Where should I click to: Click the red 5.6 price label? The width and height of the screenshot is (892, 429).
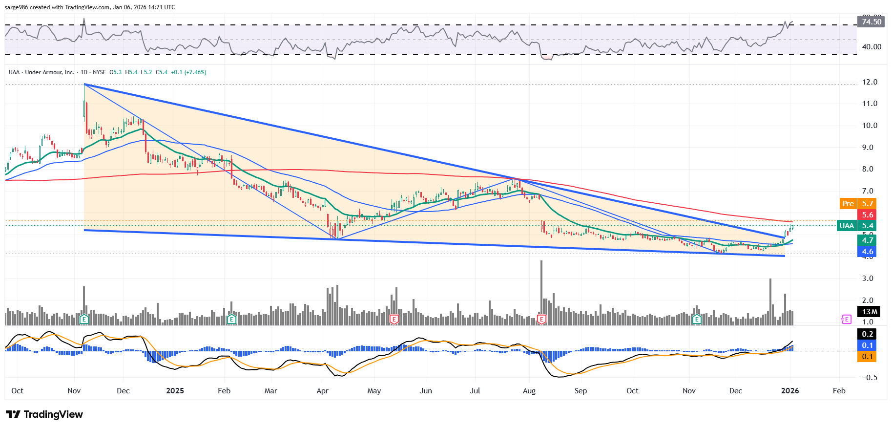pos(867,215)
